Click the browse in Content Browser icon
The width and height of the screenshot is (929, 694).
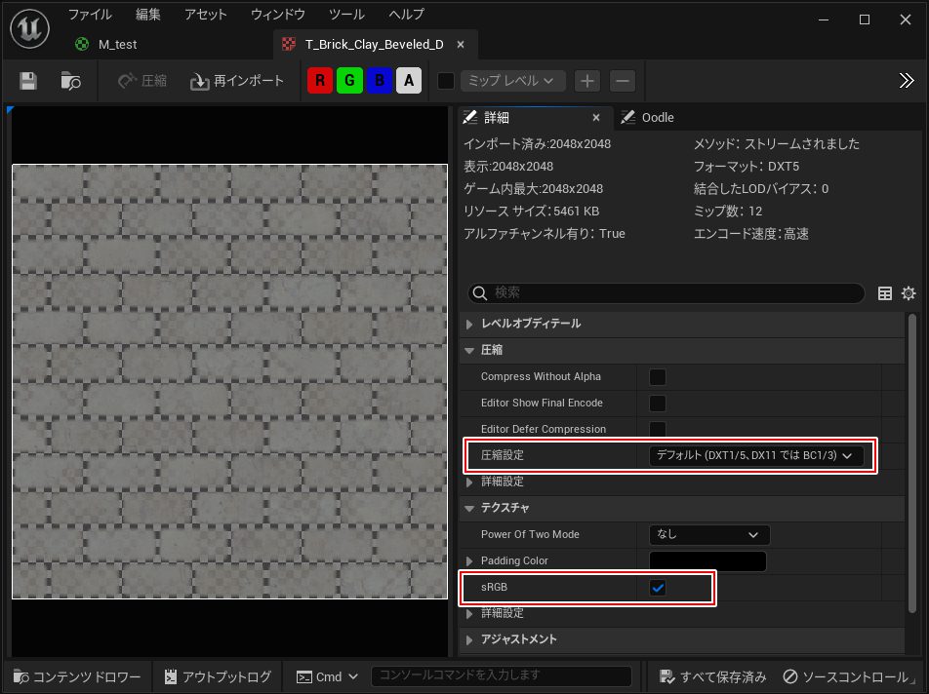click(x=70, y=81)
